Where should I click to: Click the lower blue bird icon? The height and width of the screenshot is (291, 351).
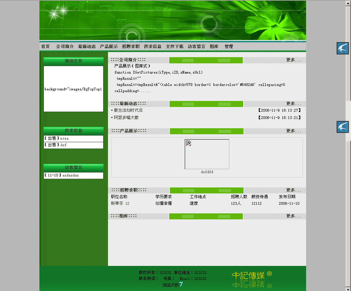point(342,127)
